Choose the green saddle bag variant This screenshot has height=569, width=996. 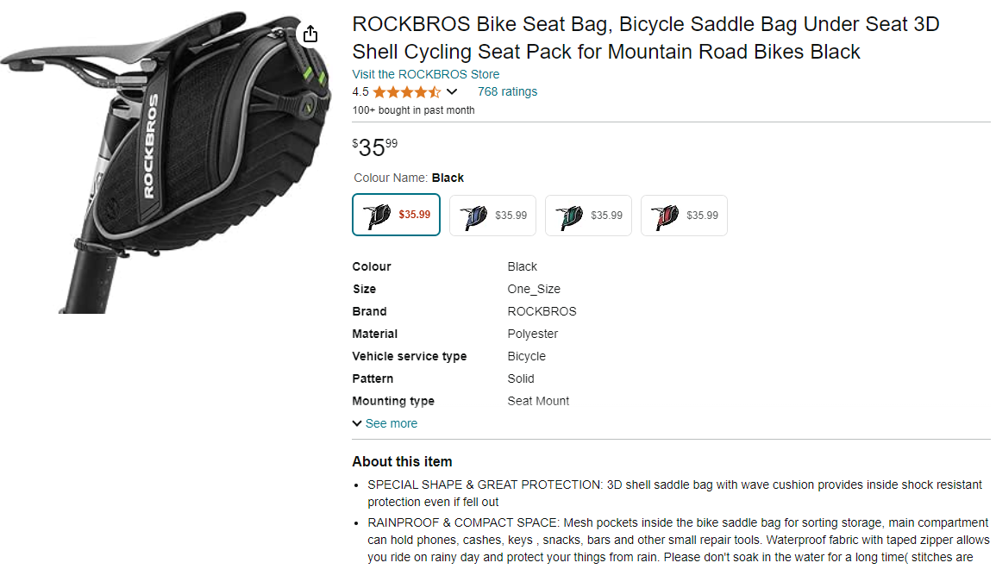[x=588, y=216]
